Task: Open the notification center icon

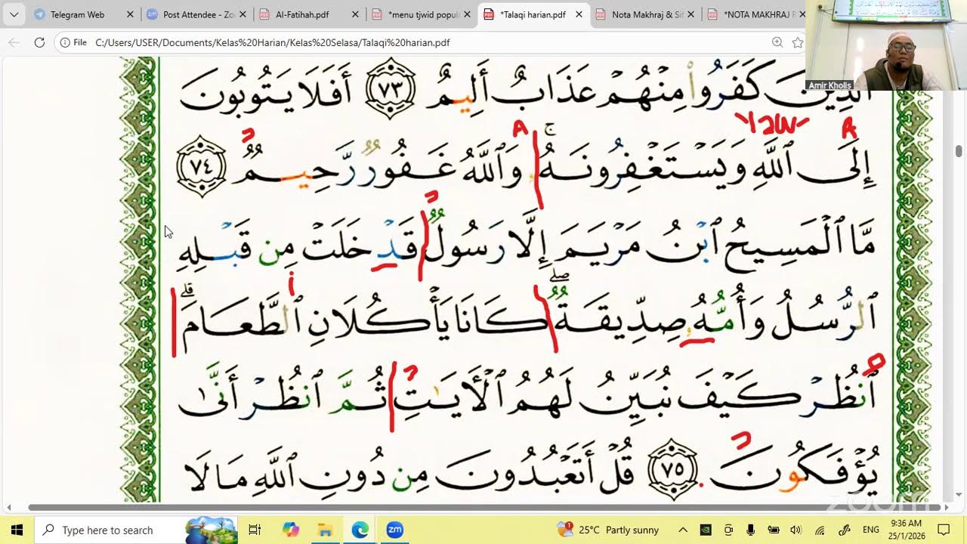Action: point(944,530)
